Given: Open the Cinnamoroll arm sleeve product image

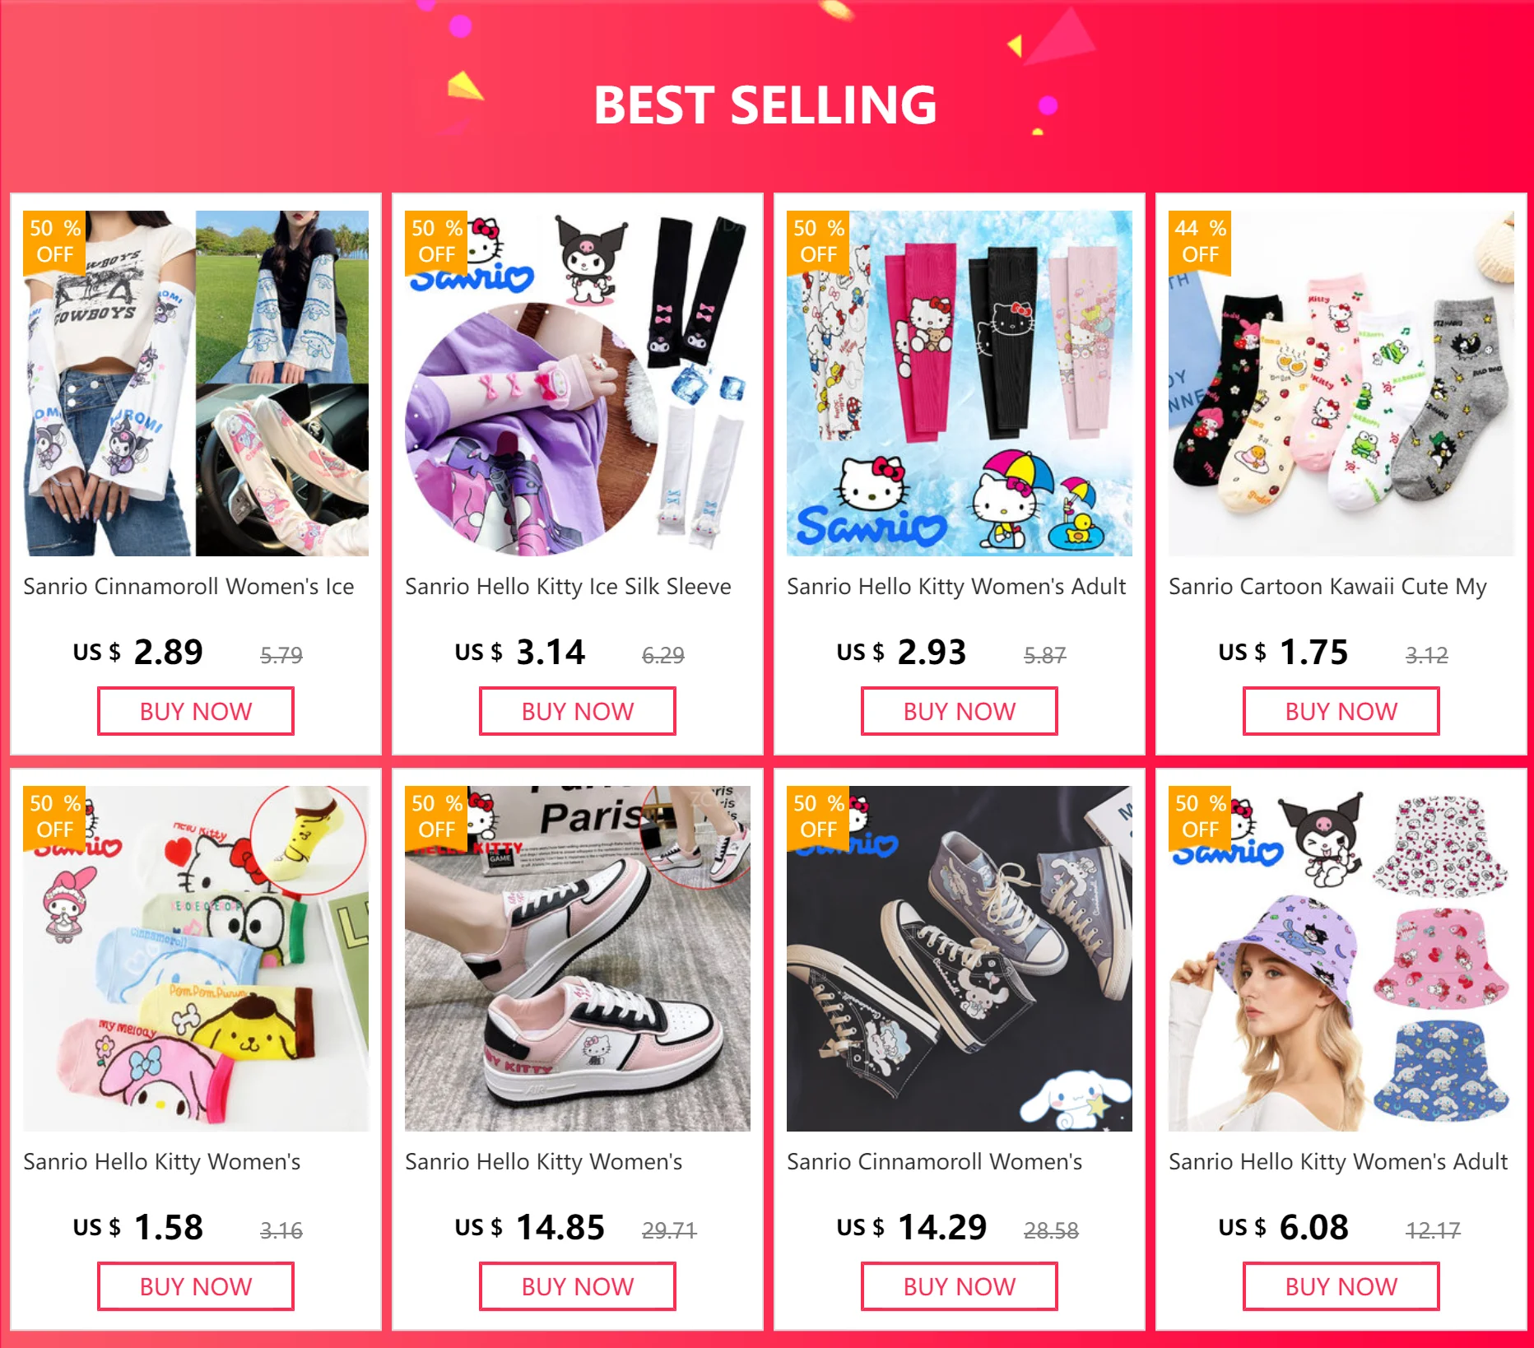Looking at the screenshot, I should click(x=196, y=383).
